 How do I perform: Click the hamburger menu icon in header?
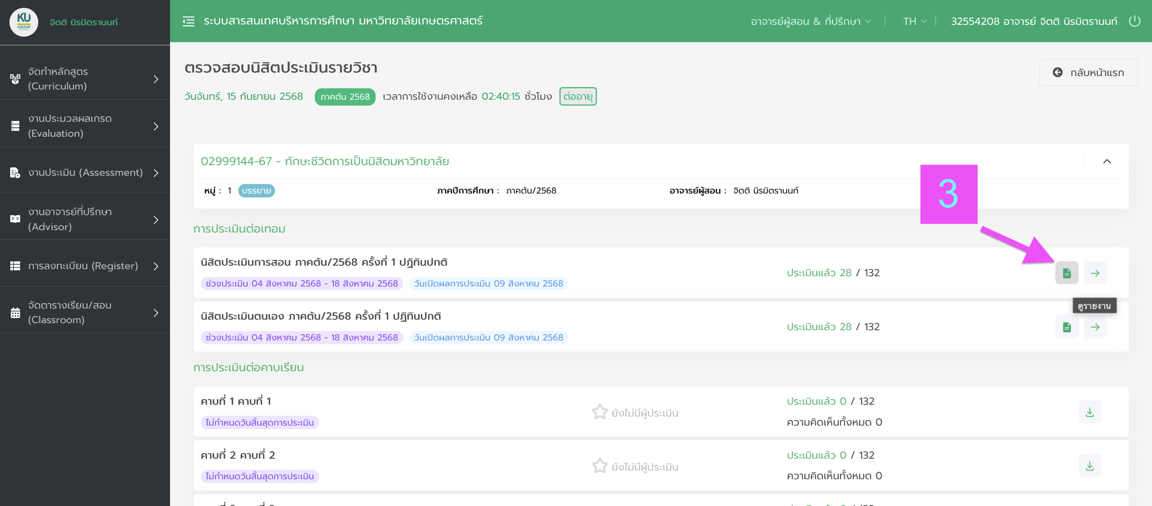[188, 21]
